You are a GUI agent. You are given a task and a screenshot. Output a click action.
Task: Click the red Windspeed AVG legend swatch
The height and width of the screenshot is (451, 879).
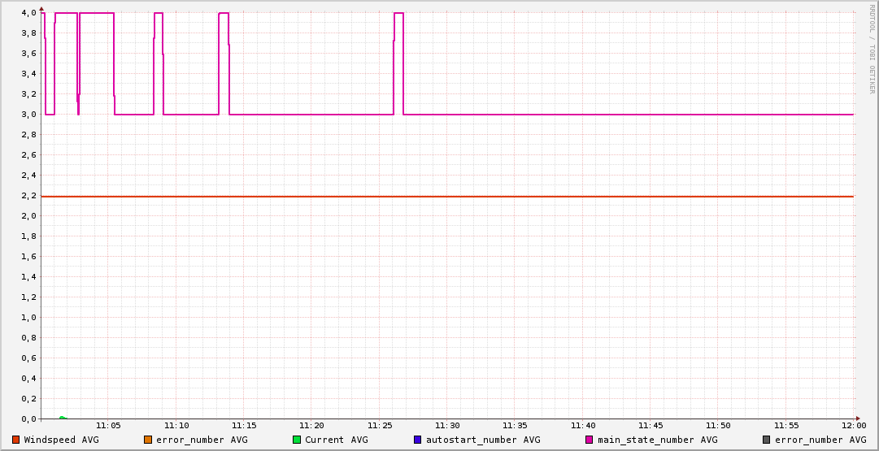point(15,440)
